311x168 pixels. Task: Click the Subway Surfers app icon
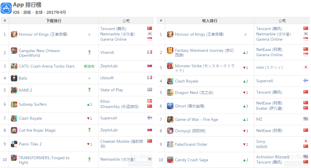[x=14, y=104]
